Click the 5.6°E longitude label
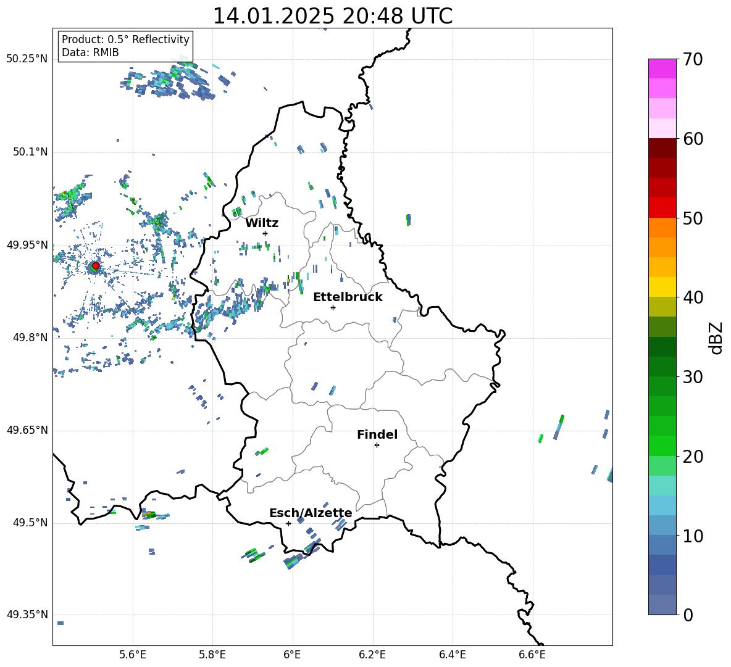This screenshot has width=731, height=667. 133,655
